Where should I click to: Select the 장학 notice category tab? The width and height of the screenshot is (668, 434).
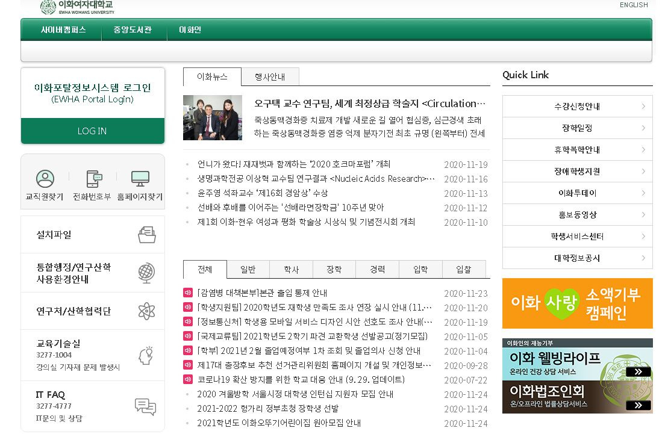(334, 269)
